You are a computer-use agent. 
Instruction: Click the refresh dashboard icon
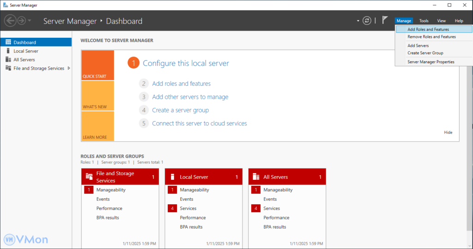click(367, 21)
